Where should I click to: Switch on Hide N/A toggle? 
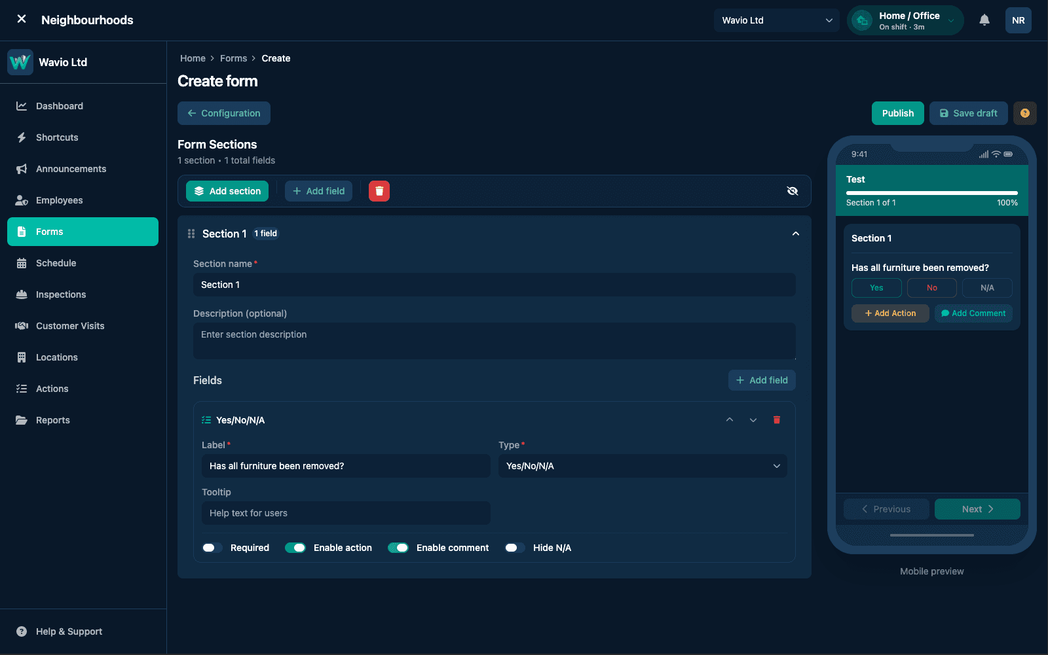pos(515,548)
